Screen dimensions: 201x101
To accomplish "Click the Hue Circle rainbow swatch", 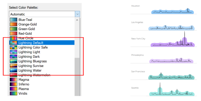I will tap(13, 38).
